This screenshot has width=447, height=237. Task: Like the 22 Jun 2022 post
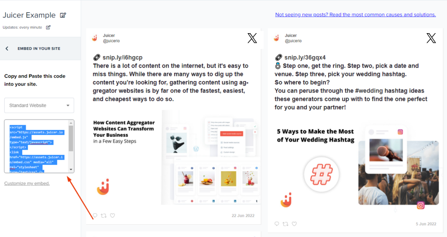[113, 216]
